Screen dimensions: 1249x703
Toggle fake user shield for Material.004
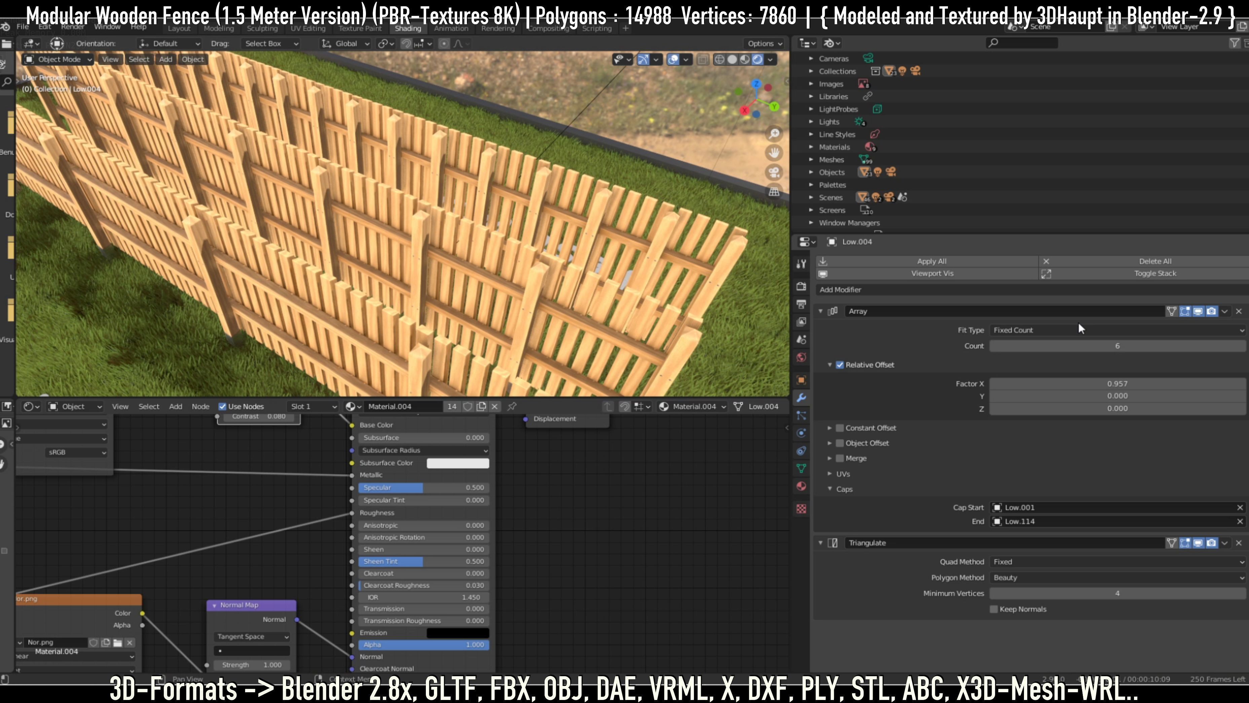point(467,407)
